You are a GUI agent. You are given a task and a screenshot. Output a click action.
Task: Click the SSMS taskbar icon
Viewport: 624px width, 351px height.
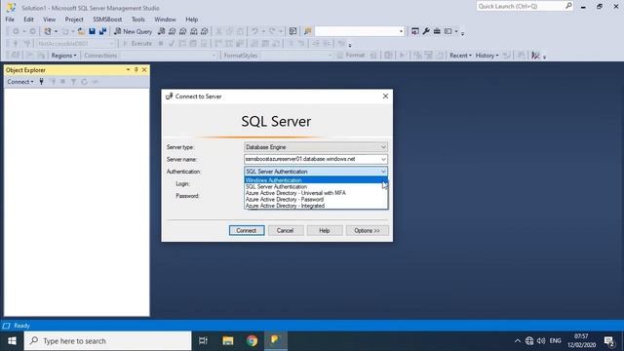pos(275,341)
